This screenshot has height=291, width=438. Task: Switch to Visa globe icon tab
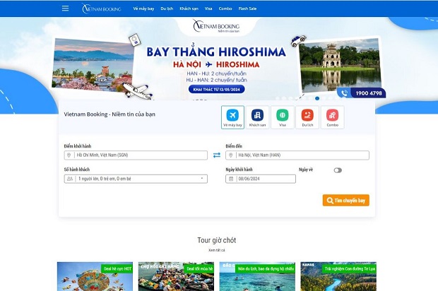(283, 117)
